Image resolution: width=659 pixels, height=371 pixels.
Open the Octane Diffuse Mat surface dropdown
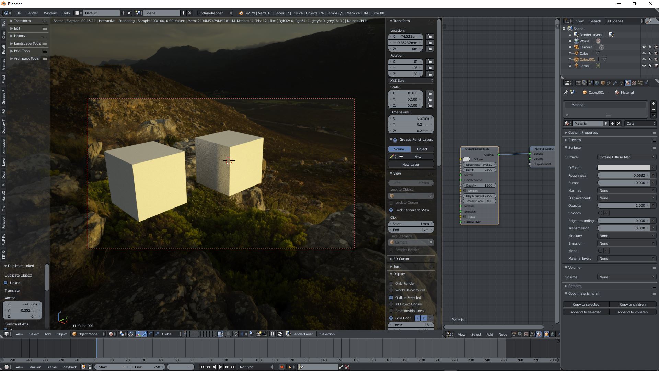(626, 157)
